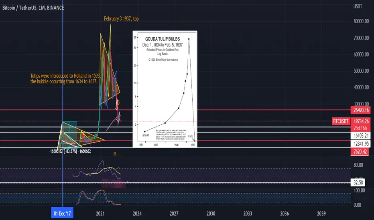Click the 100.00 lower indicator axis label
The image size is (374, 220).
coord(359,190)
